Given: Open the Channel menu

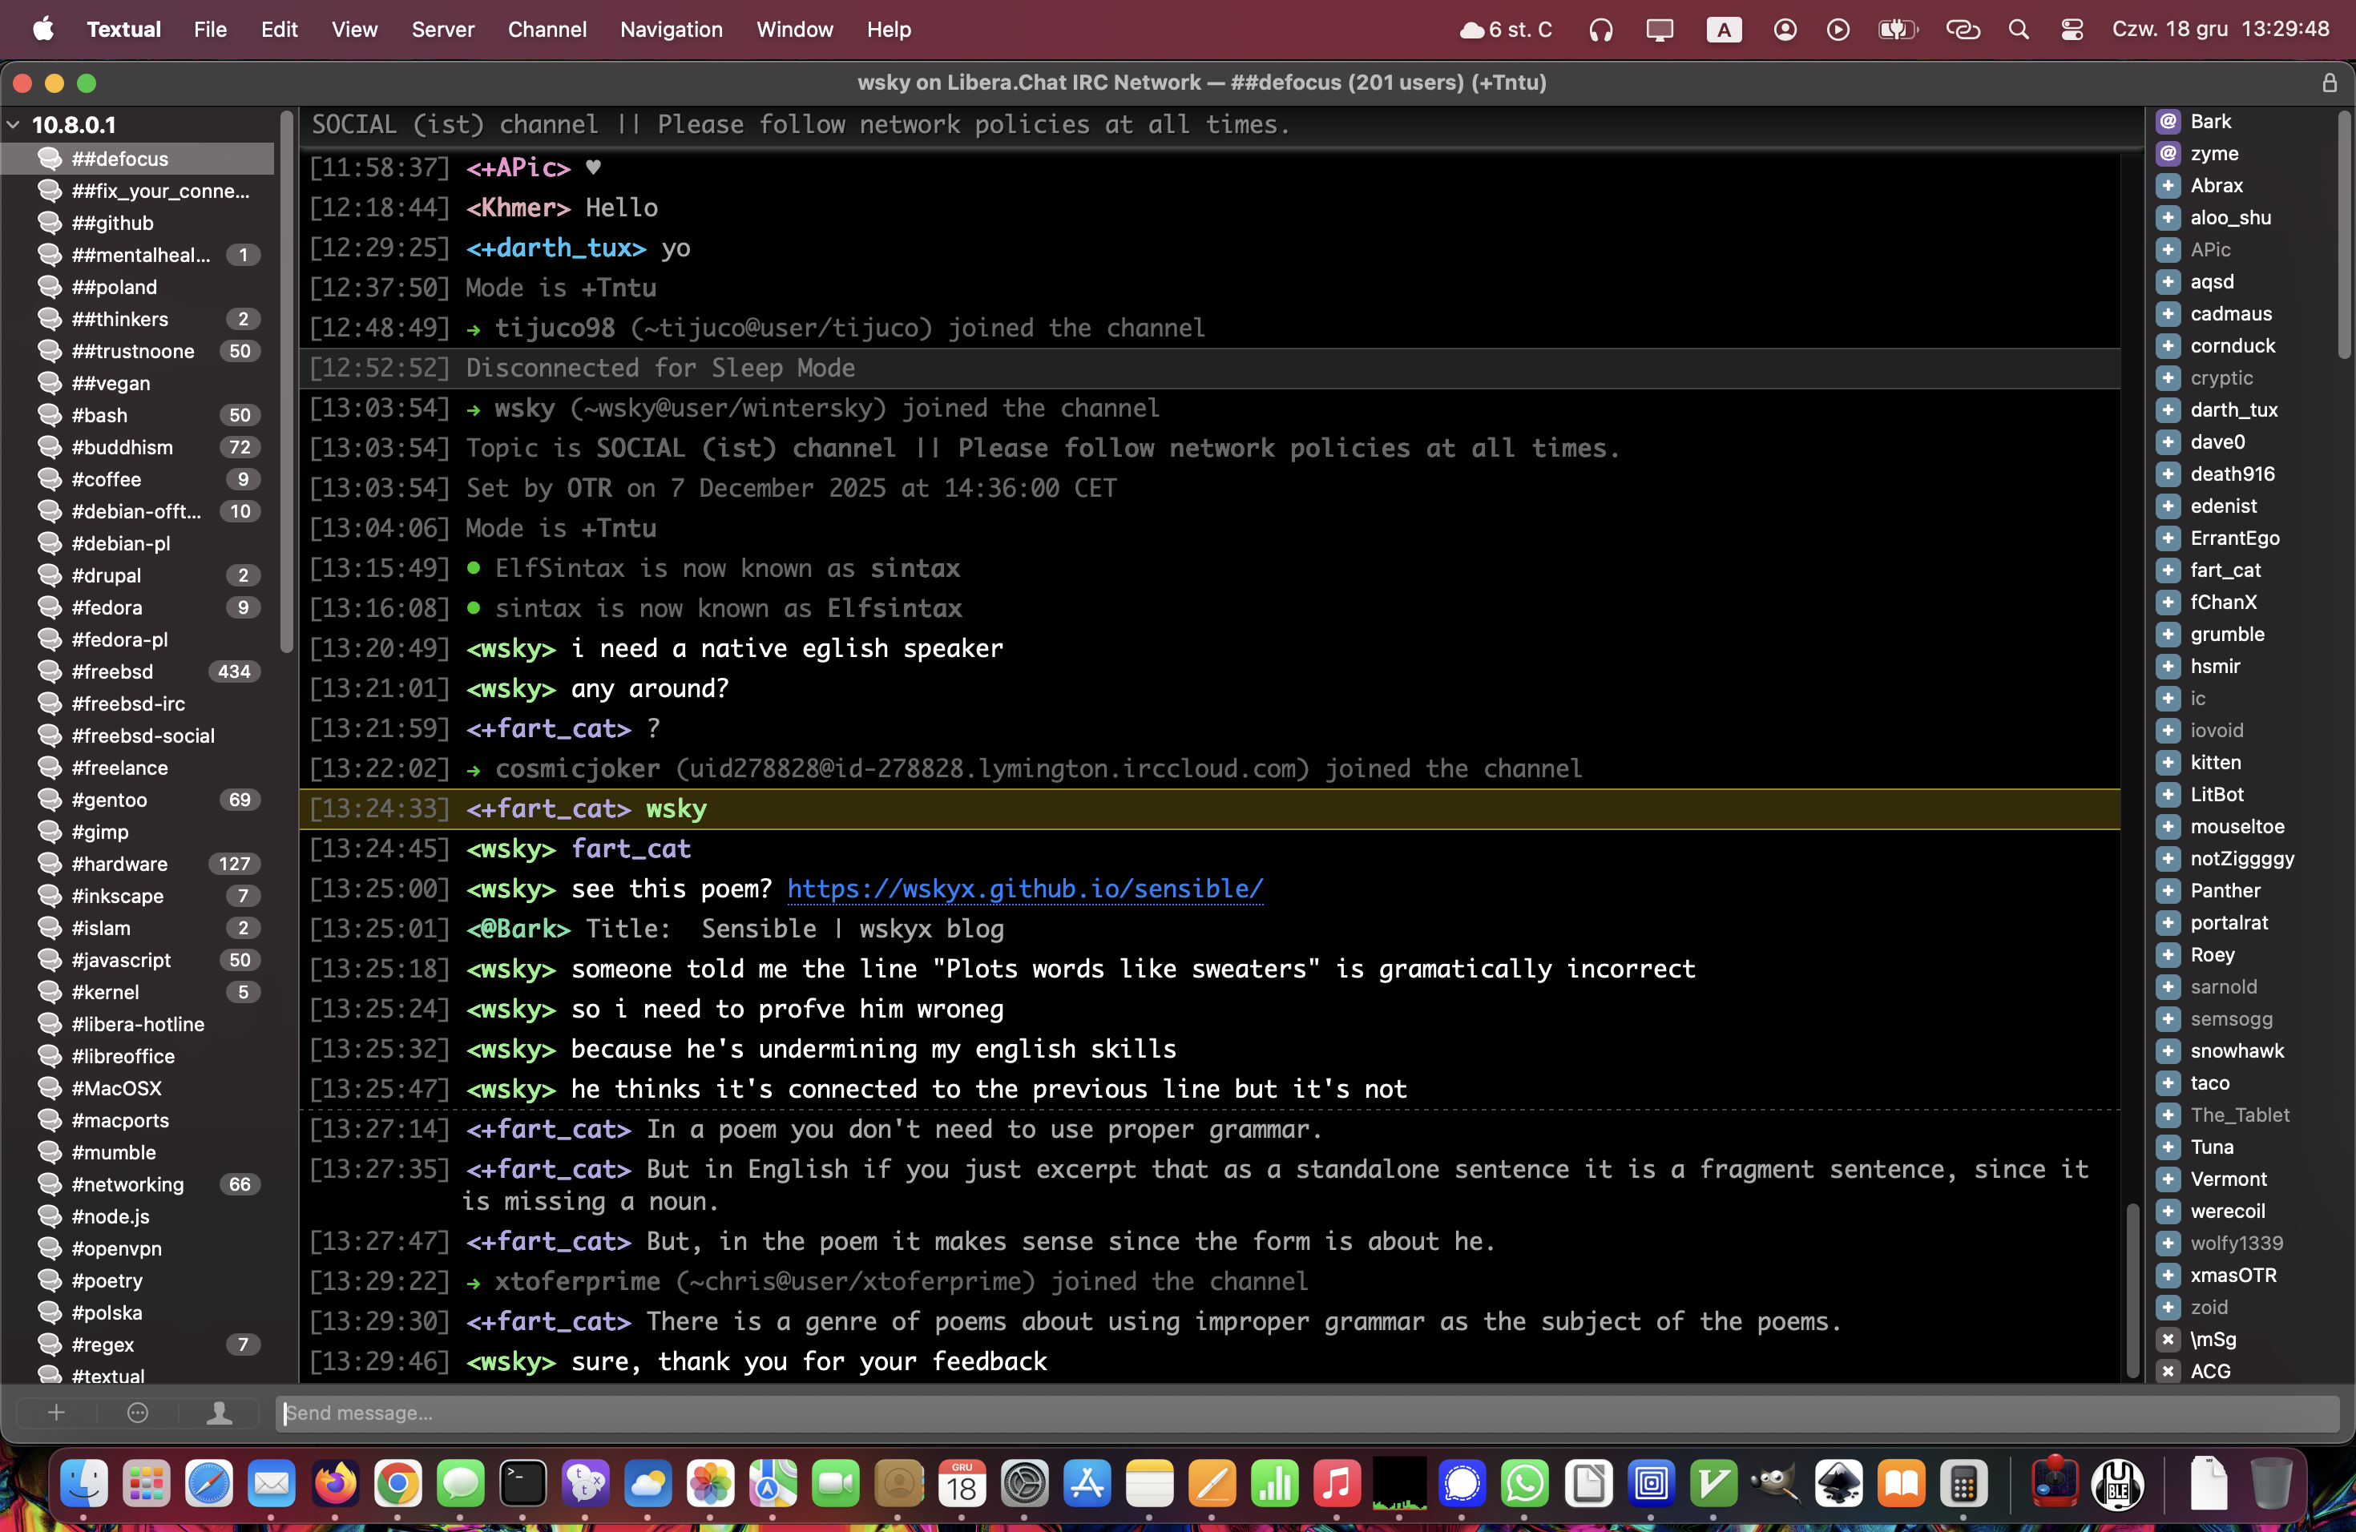Looking at the screenshot, I should [x=547, y=30].
